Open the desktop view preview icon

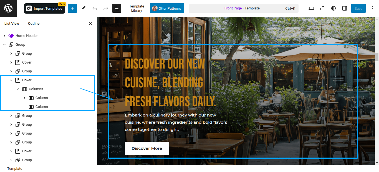[x=311, y=8]
